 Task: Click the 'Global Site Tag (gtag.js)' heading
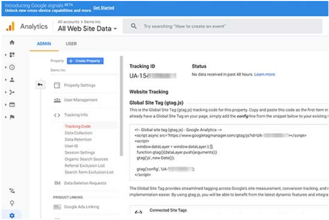click(x=156, y=103)
